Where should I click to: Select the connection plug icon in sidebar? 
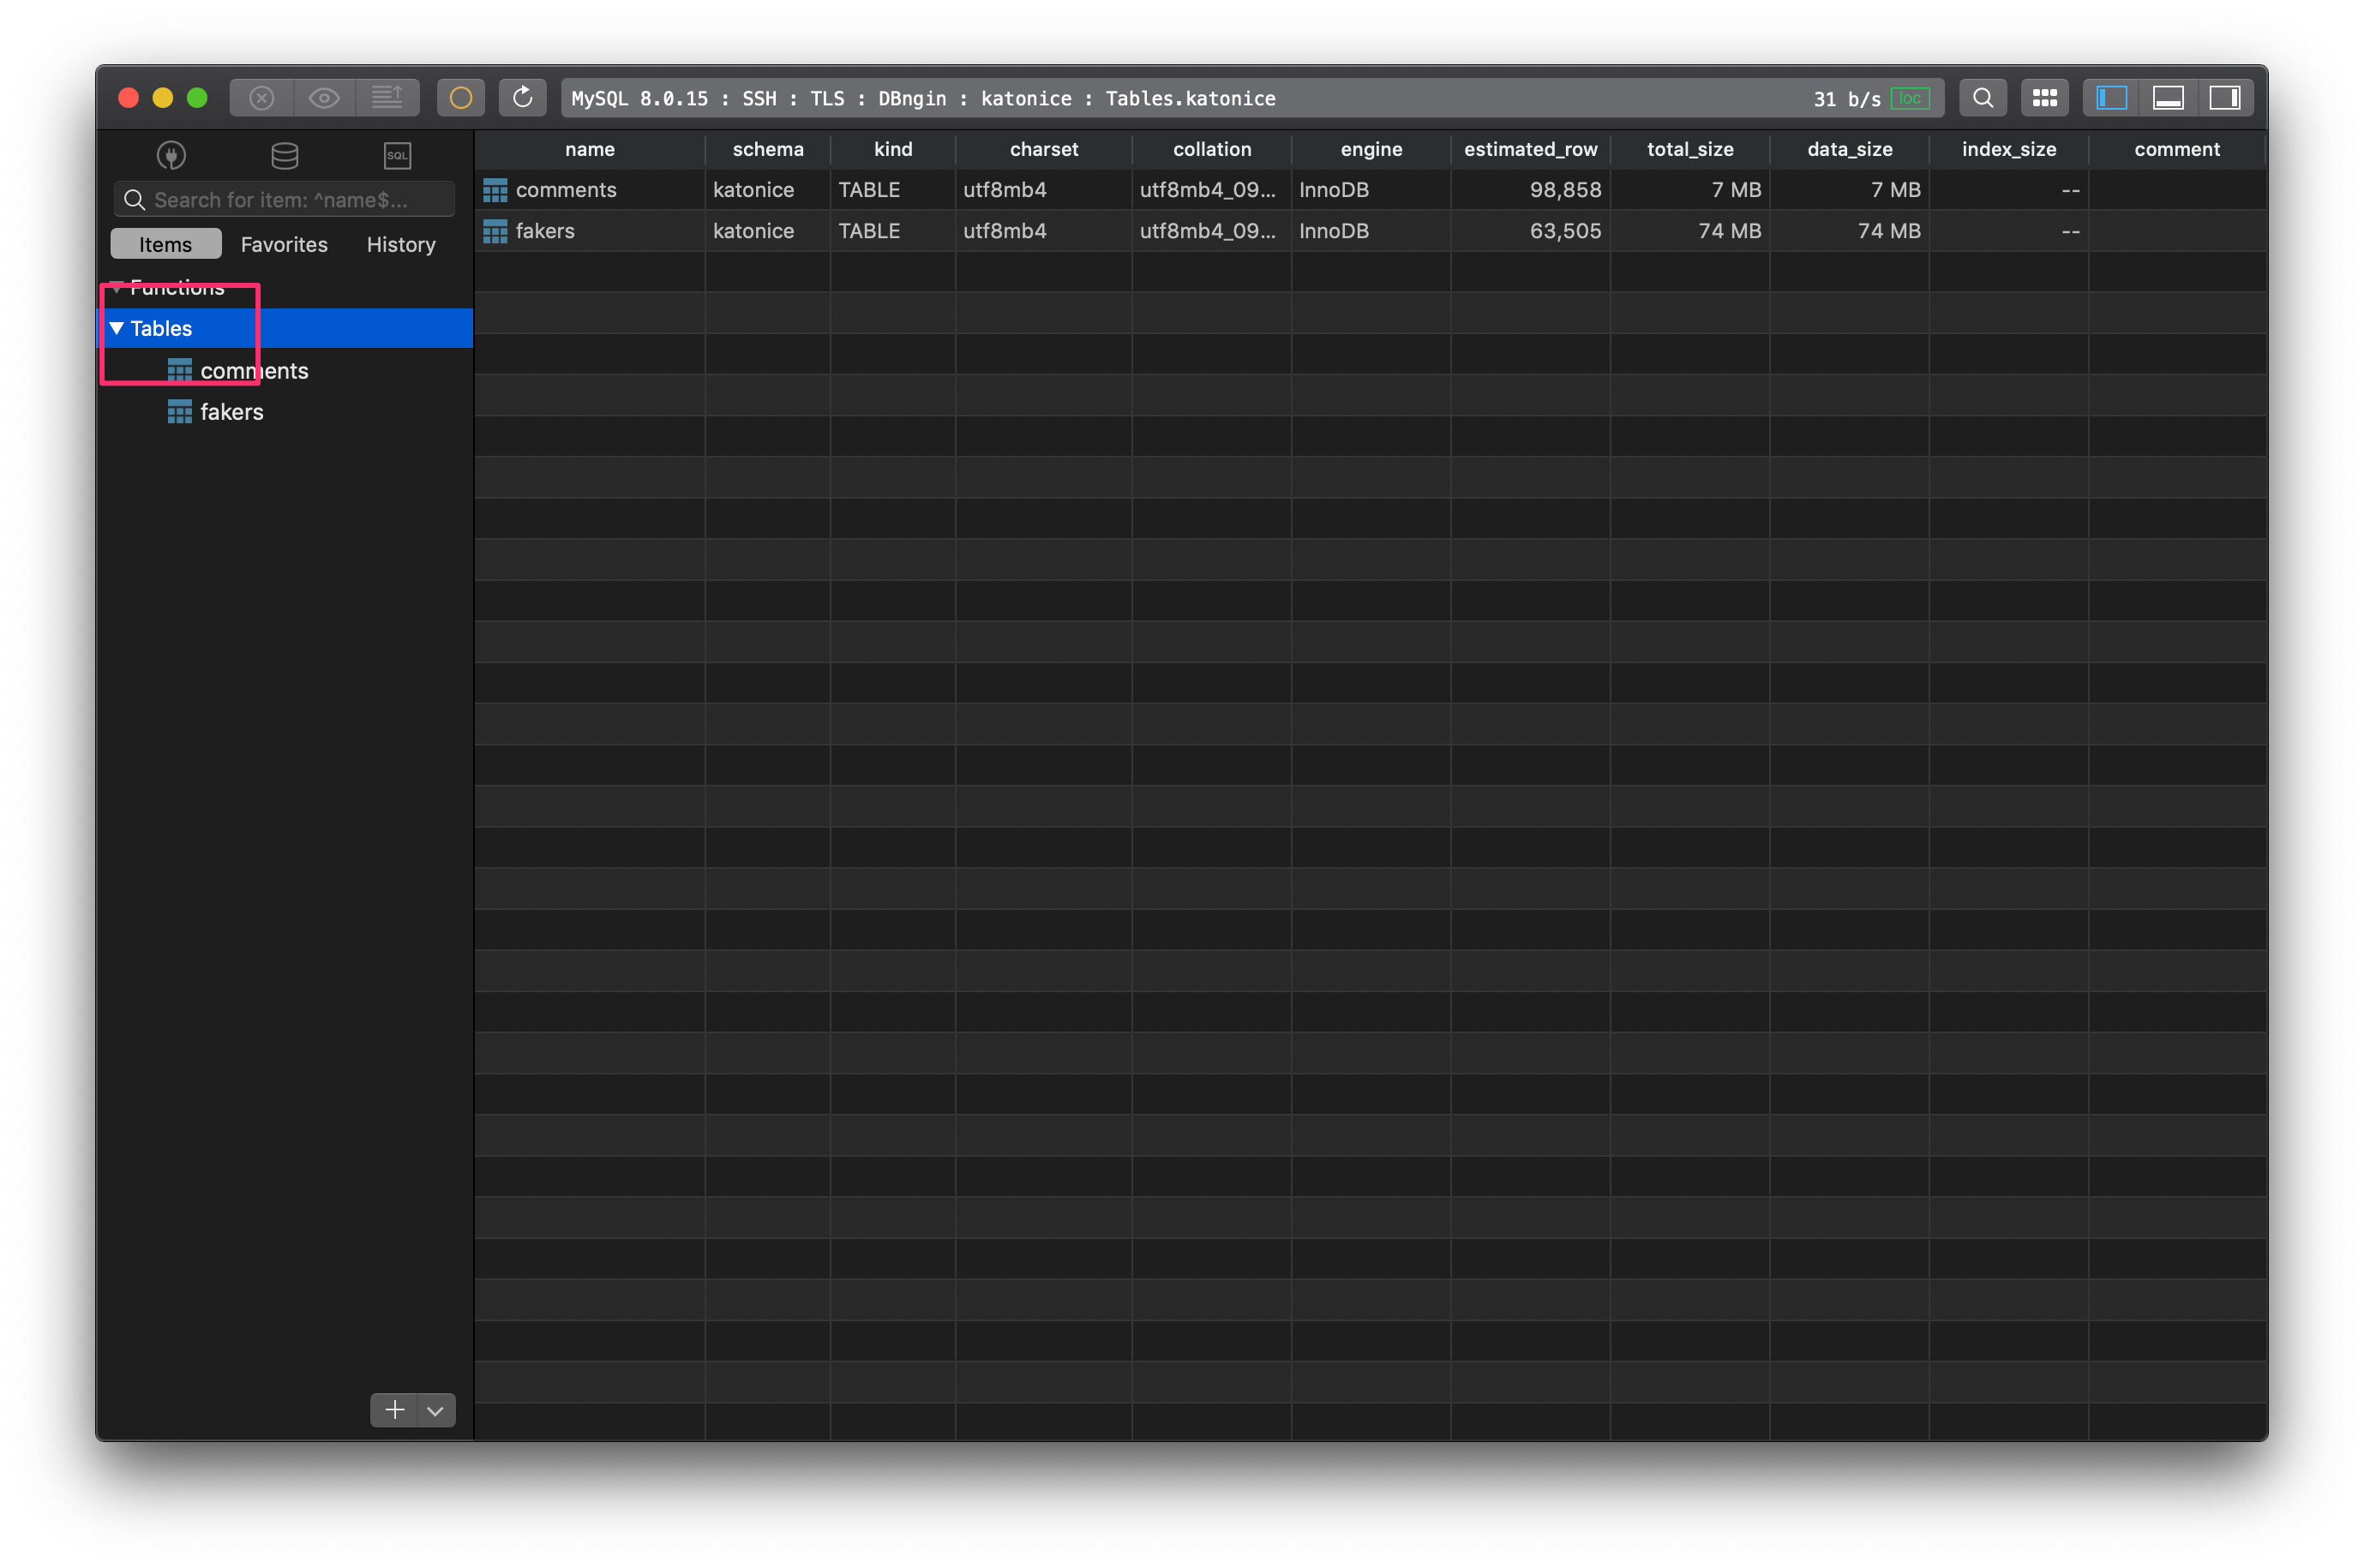click(x=172, y=155)
